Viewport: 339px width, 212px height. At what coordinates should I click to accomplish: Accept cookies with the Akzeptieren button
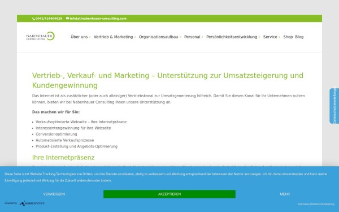[x=169, y=194]
